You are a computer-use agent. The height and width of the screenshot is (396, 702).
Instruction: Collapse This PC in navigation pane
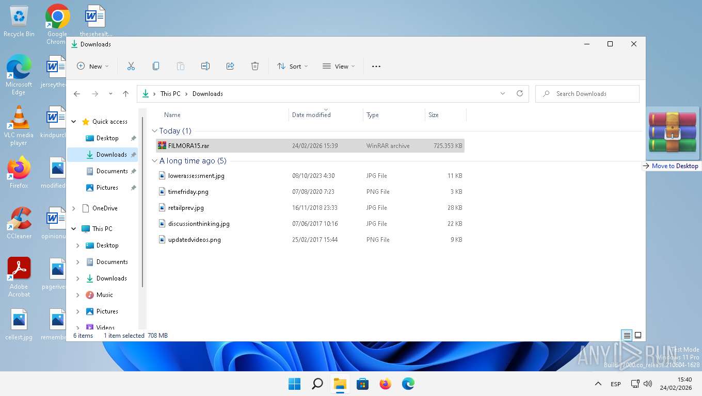pos(74,229)
